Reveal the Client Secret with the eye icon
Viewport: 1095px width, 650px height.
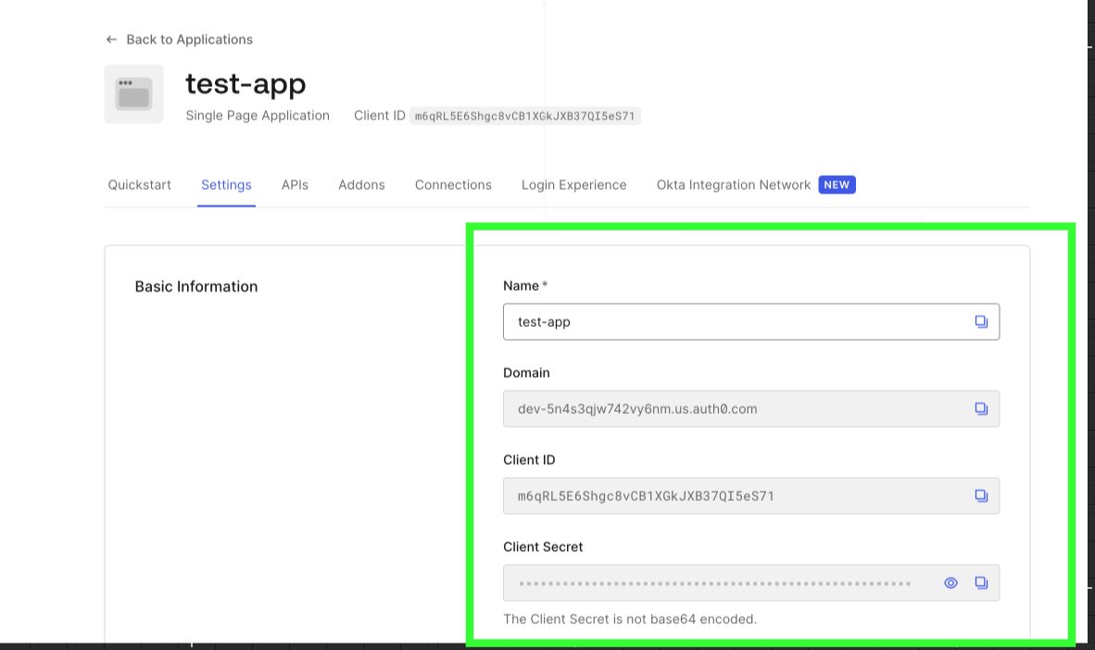click(x=950, y=583)
